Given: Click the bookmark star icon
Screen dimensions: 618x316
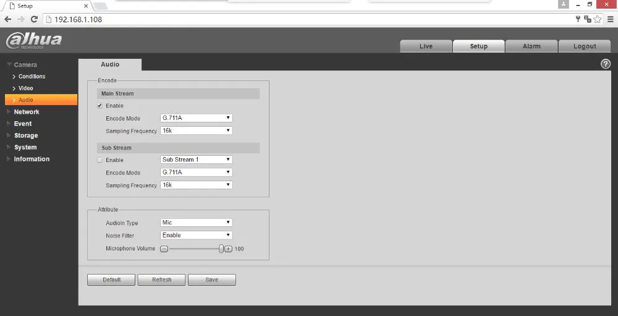Looking at the screenshot, I should tap(598, 19).
